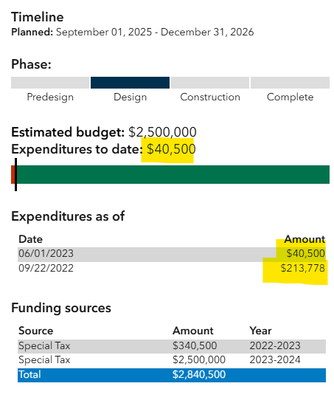Select the 06/01/2023 expenditure row
The height and width of the screenshot is (403, 334).
[172, 255]
